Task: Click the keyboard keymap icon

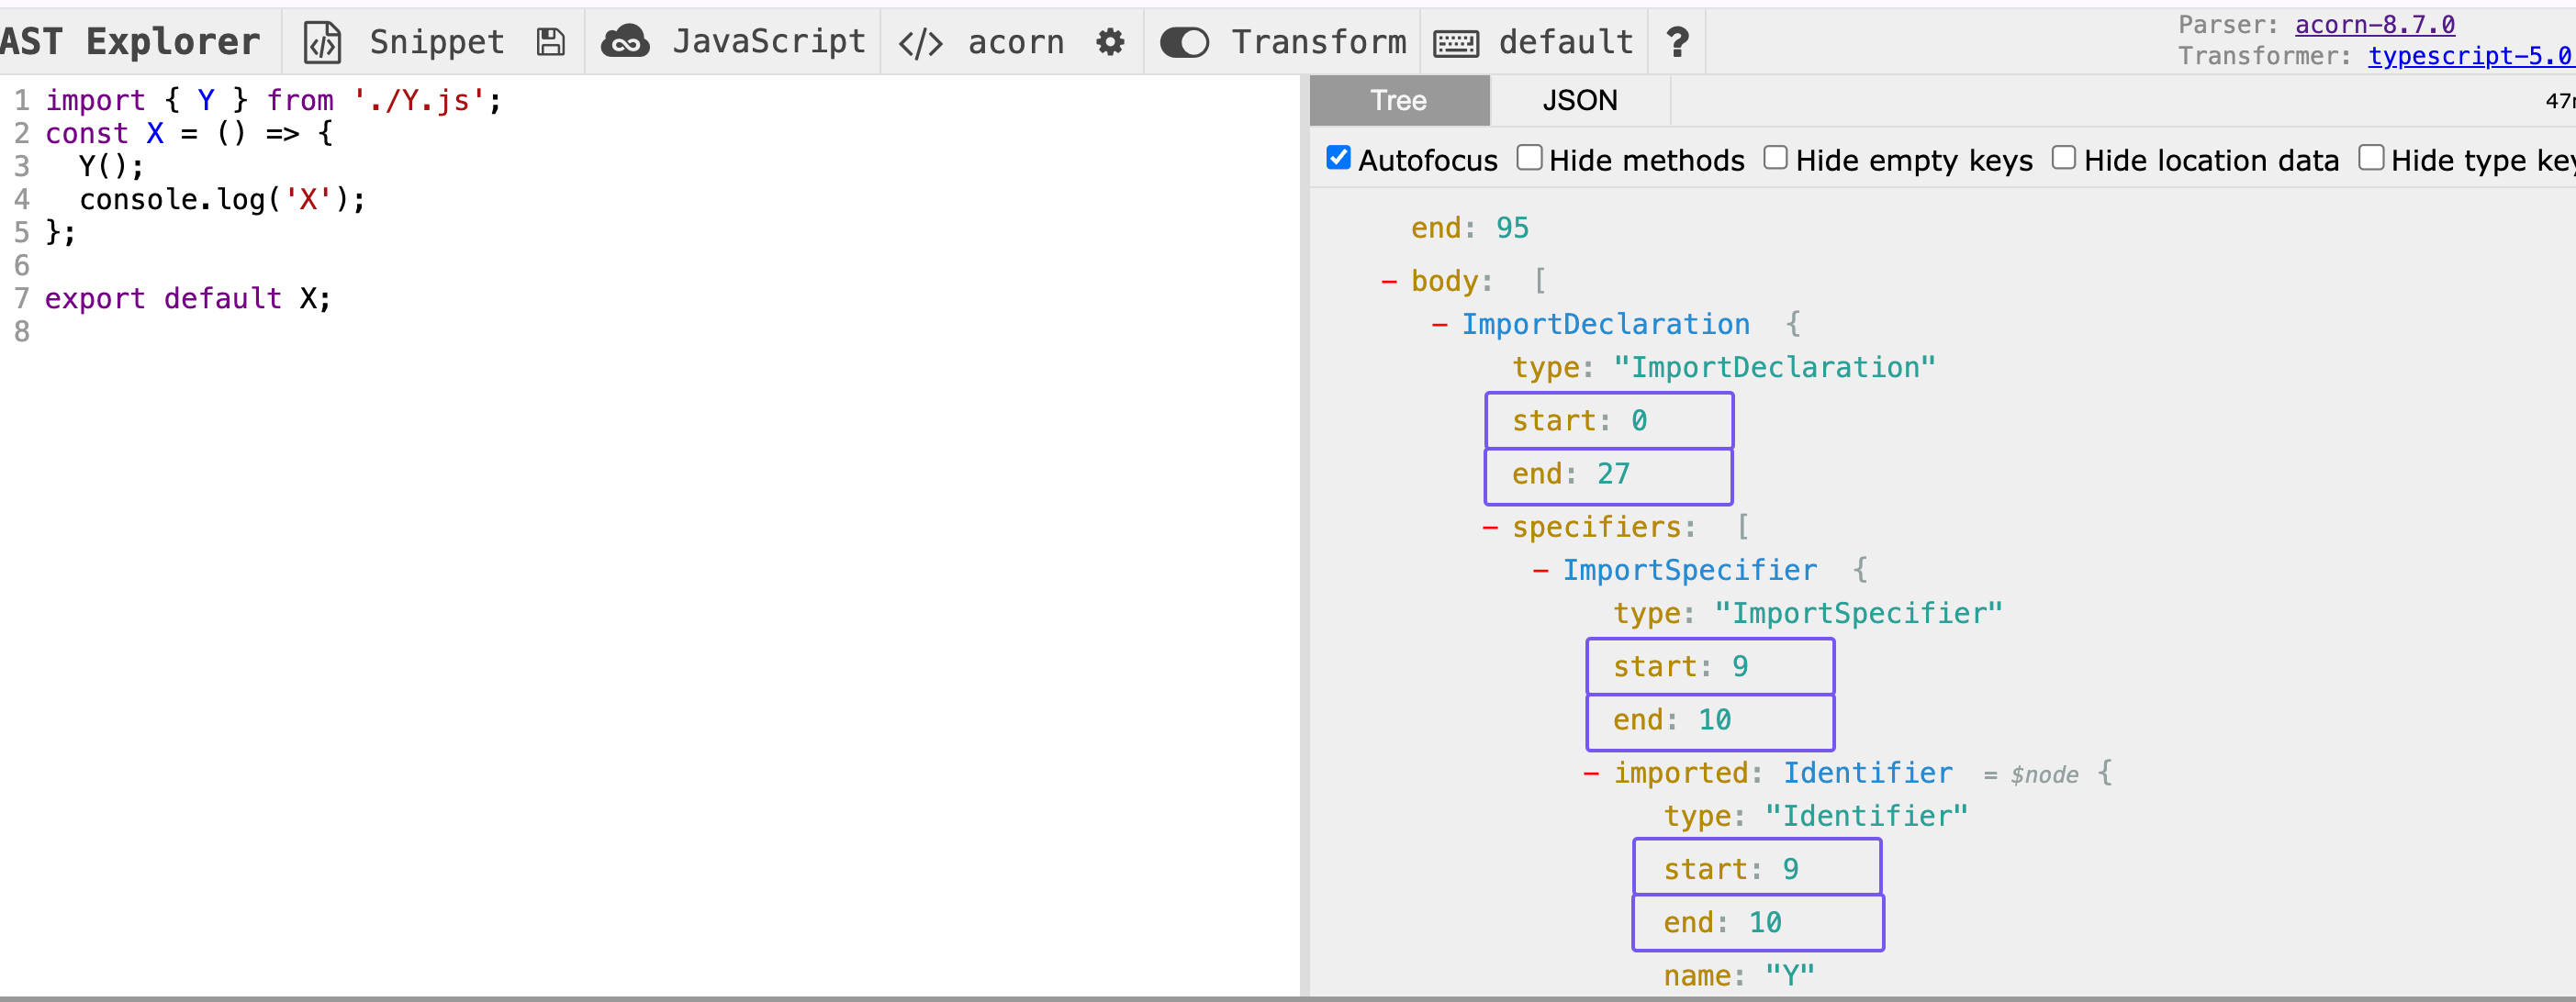Action: [x=1456, y=43]
